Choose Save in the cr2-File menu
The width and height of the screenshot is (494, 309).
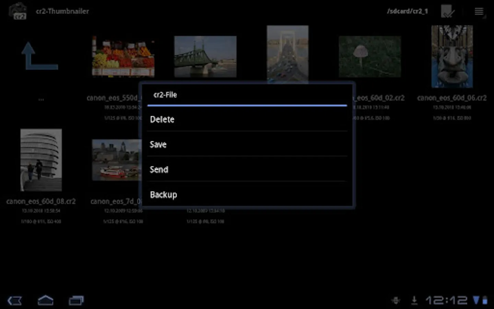coord(247,144)
